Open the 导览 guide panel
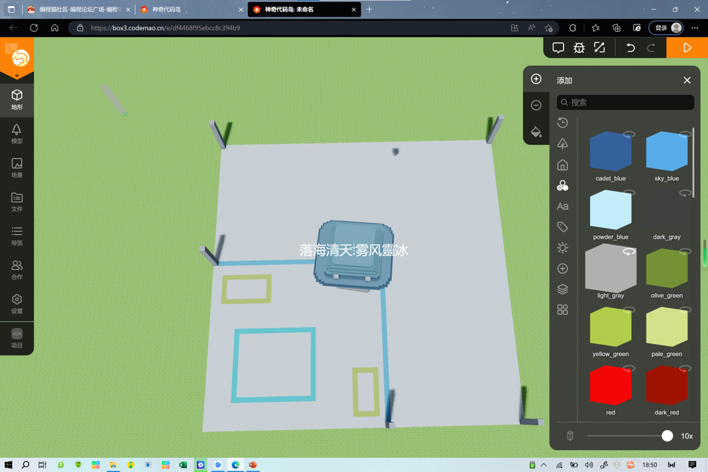Viewport: 708px width, 472px height. pos(17,236)
